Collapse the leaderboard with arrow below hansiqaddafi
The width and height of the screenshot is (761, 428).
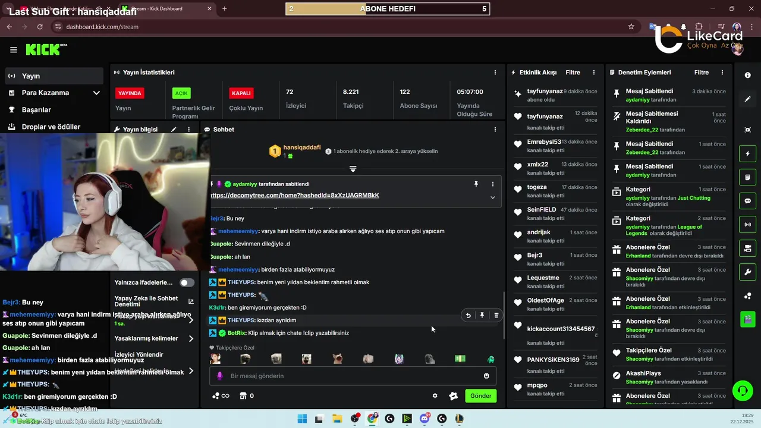(x=353, y=169)
